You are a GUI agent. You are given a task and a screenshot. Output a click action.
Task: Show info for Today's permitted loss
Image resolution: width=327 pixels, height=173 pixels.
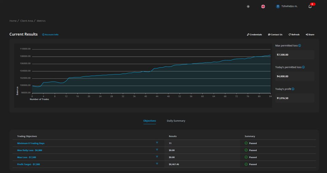(x=303, y=67)
